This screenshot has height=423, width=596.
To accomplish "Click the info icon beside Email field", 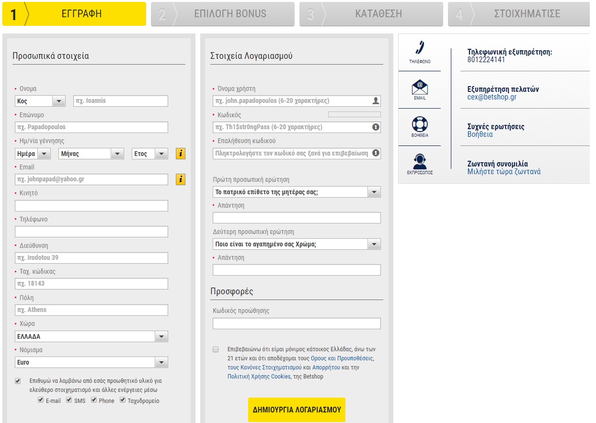I will tap(181, 179).
